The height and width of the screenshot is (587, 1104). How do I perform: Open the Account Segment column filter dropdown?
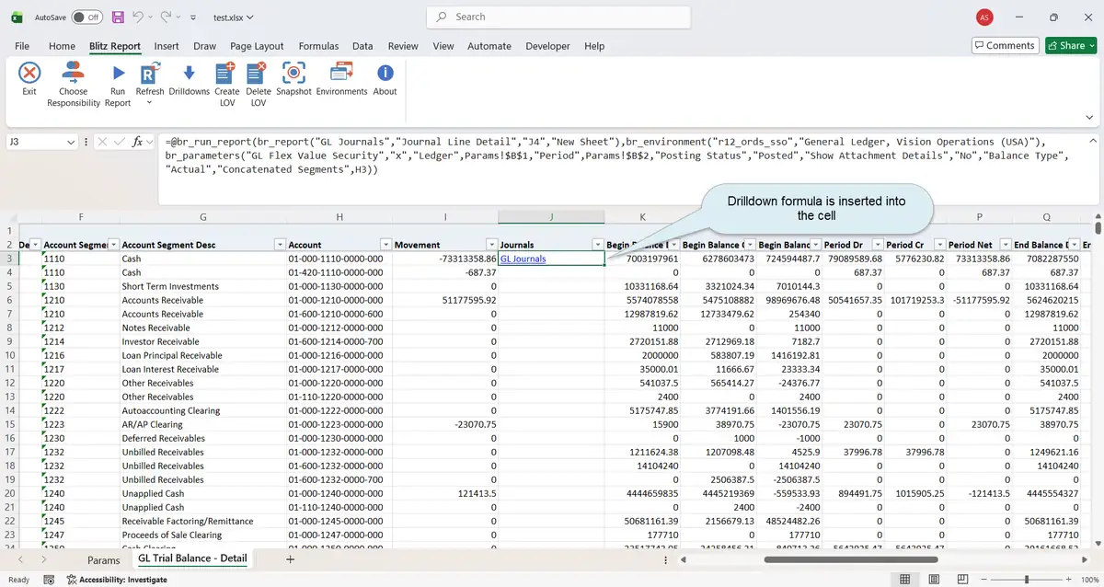[114, 245]
